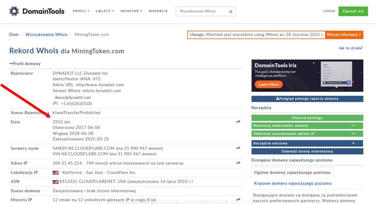Click the phone number +1.6502620100
This screenshot has width=377, height=204.
coord(77,104)
